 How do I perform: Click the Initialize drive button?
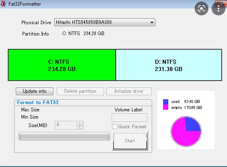click(129, 91)
